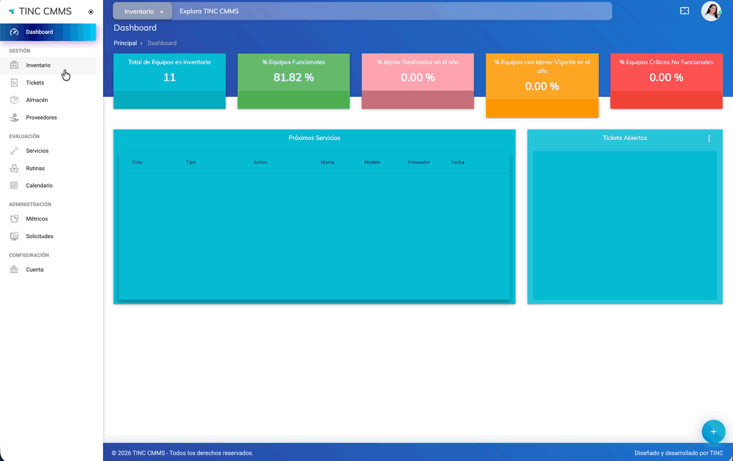Click the Calendario calendar icon

(14, 185)
